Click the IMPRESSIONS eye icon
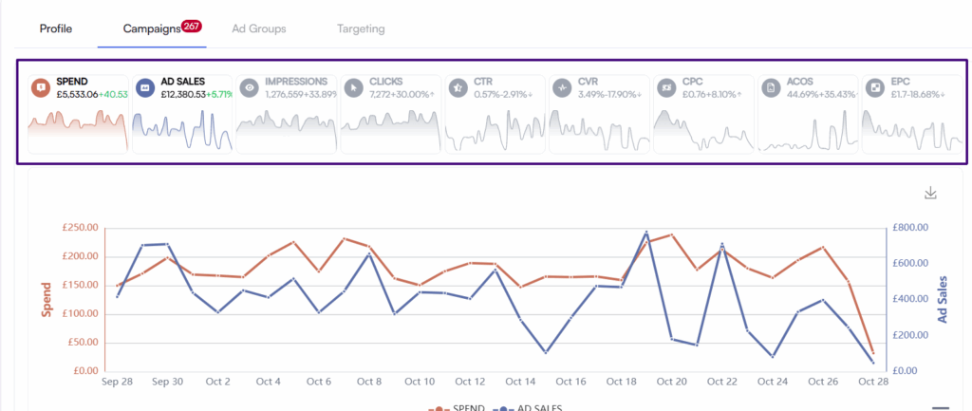The height and width of the screenshot is (411, 972). click(250, 87)
